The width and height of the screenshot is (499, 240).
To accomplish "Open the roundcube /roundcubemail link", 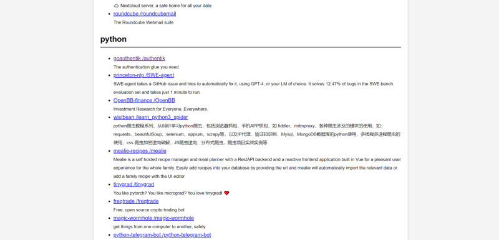I will coord(145,14).
